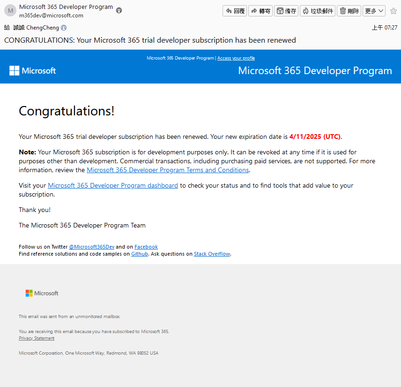Image resolution: width=401 pixels, height=387 pixels.
Task: Click the 'Thank you!' line
Action: point(35,210)
